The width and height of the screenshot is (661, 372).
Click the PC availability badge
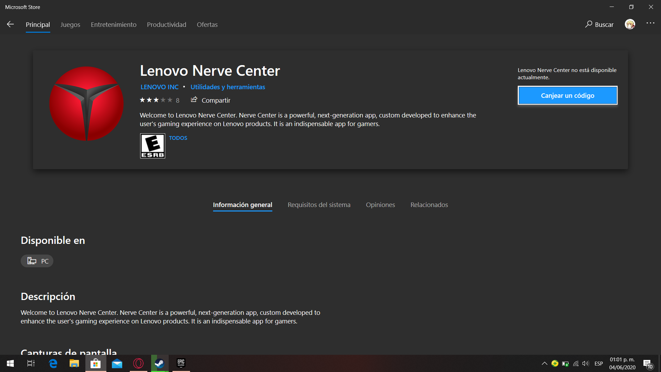pos(37,261)
